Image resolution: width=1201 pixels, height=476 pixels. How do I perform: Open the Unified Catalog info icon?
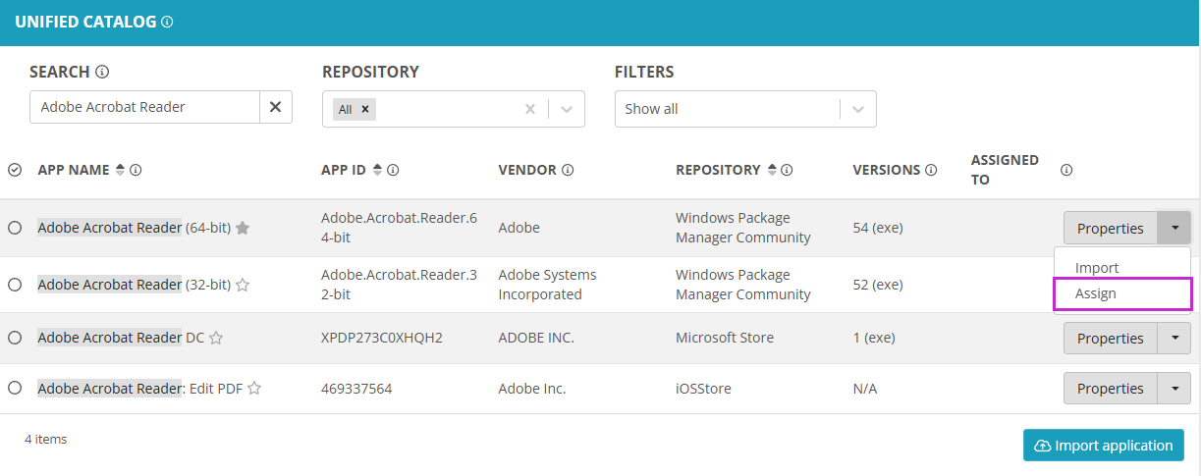tap(167, 22)
